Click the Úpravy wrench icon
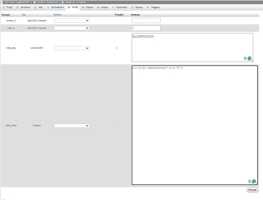The height and width of the screenshot is (200, 263). tap(132, 7)
